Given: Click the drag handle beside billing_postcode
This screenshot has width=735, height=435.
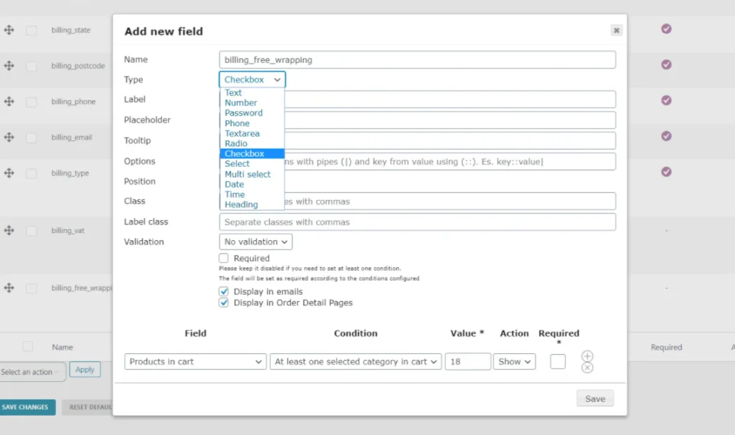Looking at the screenshot, I should click(9, 66).
